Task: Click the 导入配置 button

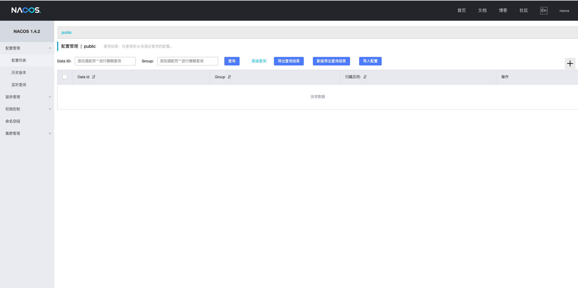Action: coord(370,61)
